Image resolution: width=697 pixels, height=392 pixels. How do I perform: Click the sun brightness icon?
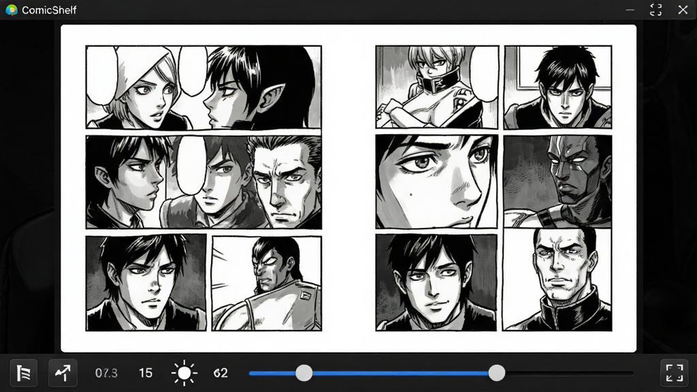click(x=184, y=373)
